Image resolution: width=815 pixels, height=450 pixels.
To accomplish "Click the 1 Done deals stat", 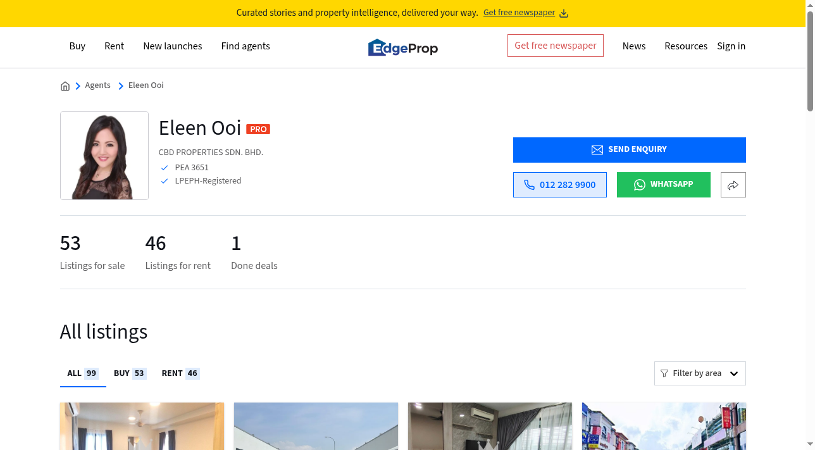I will click(x=254, y=253).
